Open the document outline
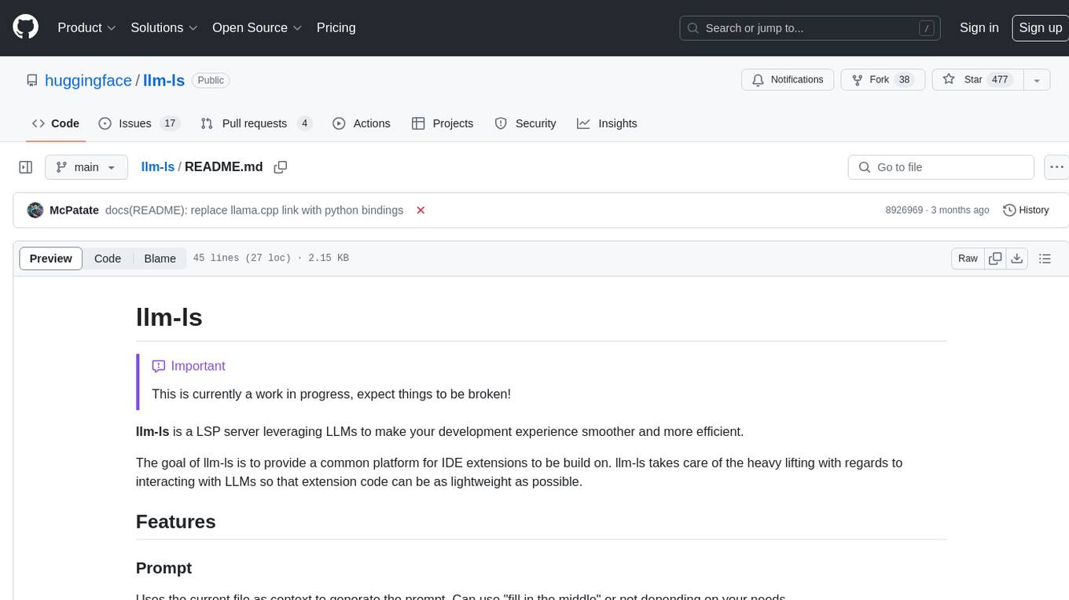Viewport: 1069px width, 600px height. click(x=1045, y=258)
